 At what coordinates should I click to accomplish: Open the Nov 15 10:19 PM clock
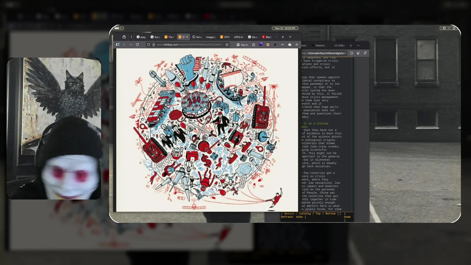(285, 28)
